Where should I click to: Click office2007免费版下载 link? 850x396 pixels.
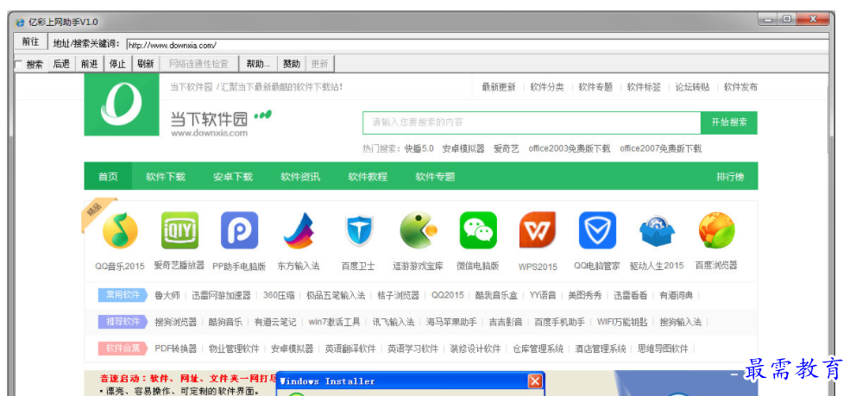click(x=661, y=148)
